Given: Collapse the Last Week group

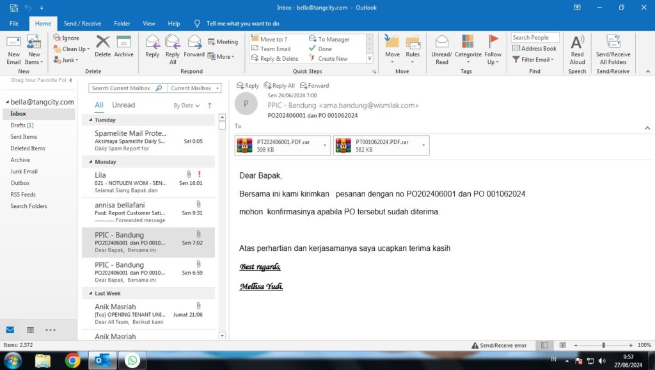Looking at the screenshot, I should coord(91,293).
